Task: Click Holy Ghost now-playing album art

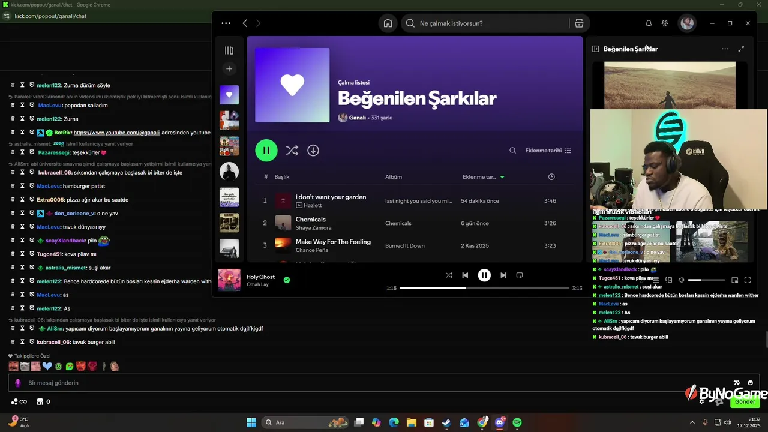Action: click(x=229, y=280)
